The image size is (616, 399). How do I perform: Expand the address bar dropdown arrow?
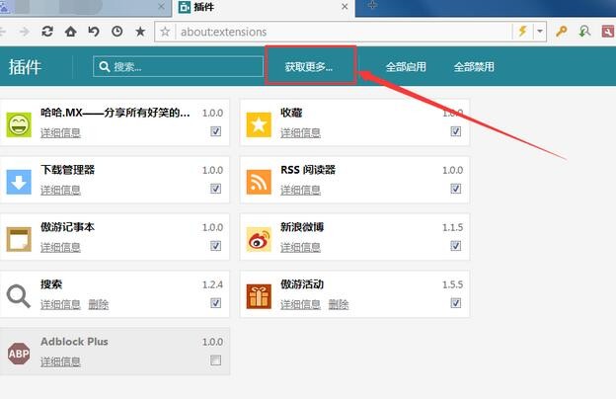540,32
